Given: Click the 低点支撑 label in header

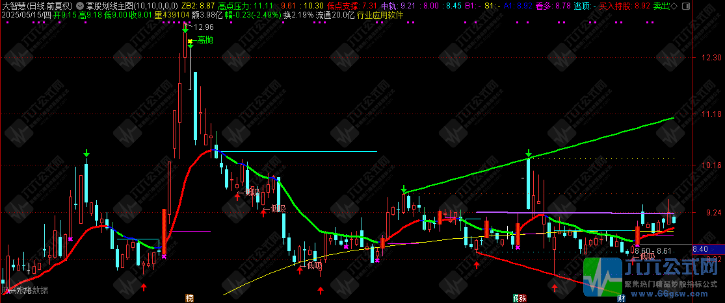Looking at the screenshot, I should click(342, 5).
